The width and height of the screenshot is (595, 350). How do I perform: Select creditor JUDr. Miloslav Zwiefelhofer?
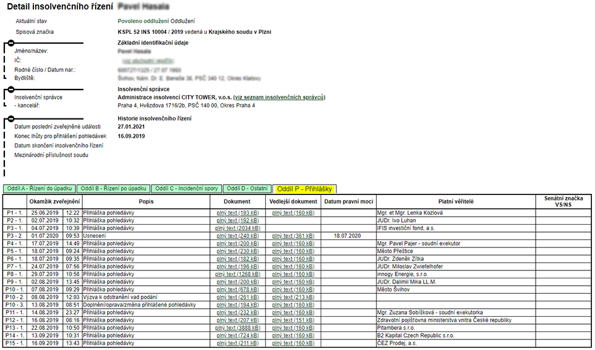[x=410, y=266]
